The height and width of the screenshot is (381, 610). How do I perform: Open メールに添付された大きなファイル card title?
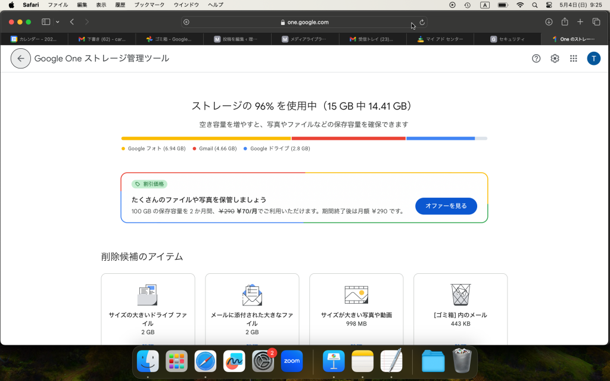coord(252,319)
